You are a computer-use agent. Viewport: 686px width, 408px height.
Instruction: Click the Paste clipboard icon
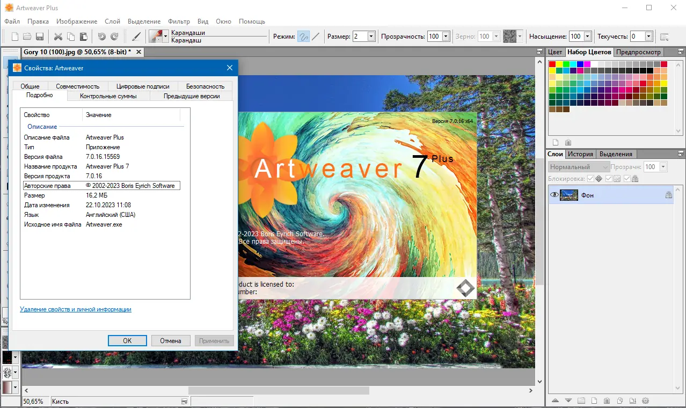pos(83,37)
